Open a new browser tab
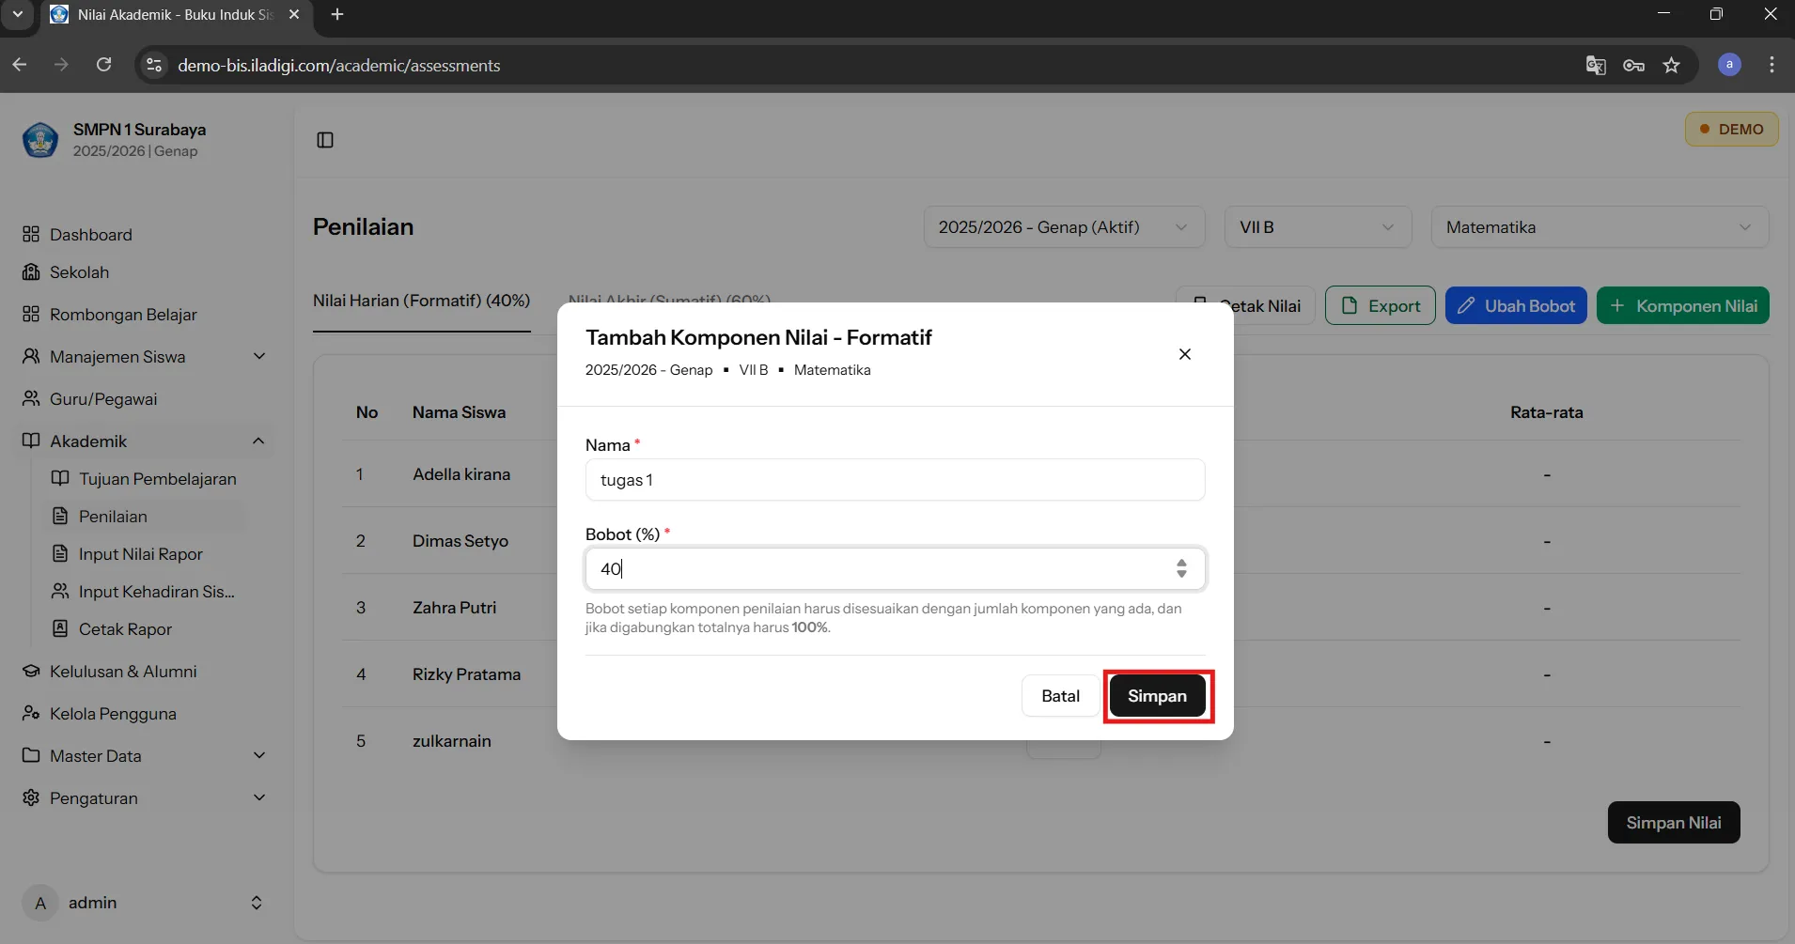The height and width of the screenshot is (944, 1795). point(337,14)
